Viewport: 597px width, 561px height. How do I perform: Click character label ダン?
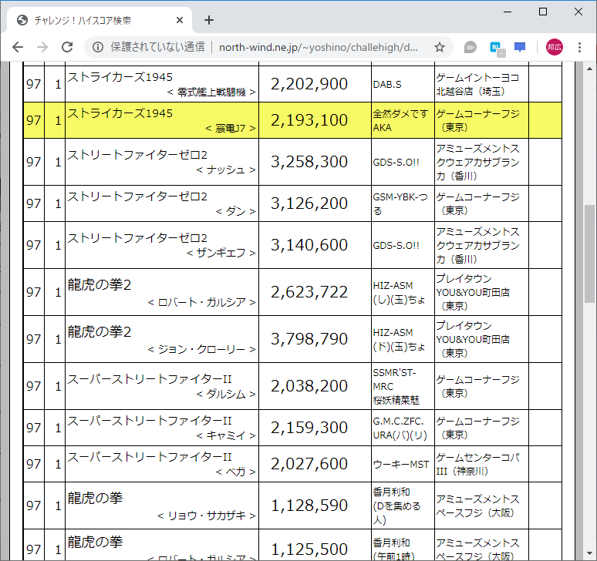(236, 211)
